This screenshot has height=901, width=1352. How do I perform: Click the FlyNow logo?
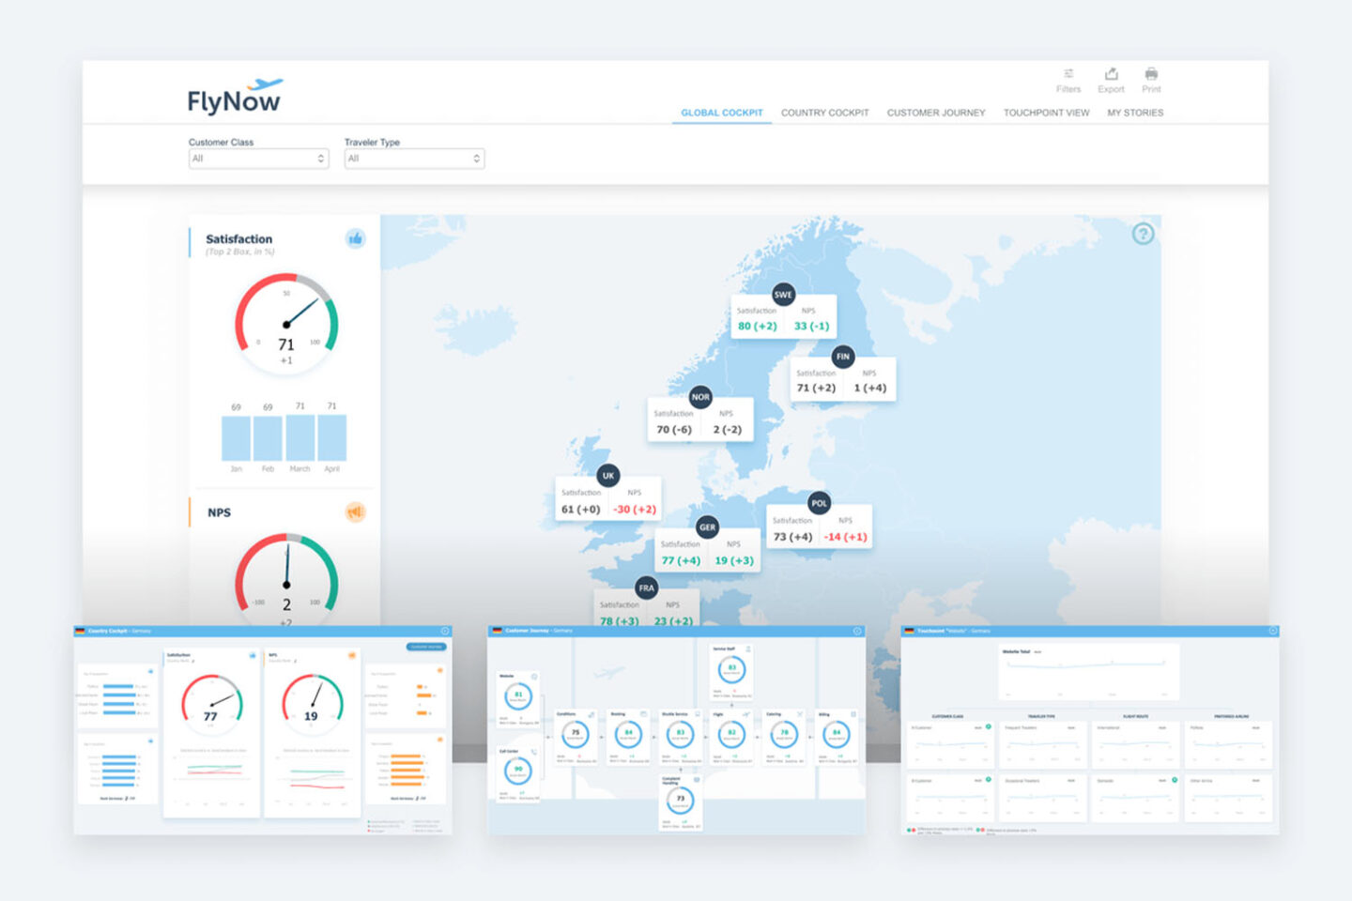[x=234, y=98]
